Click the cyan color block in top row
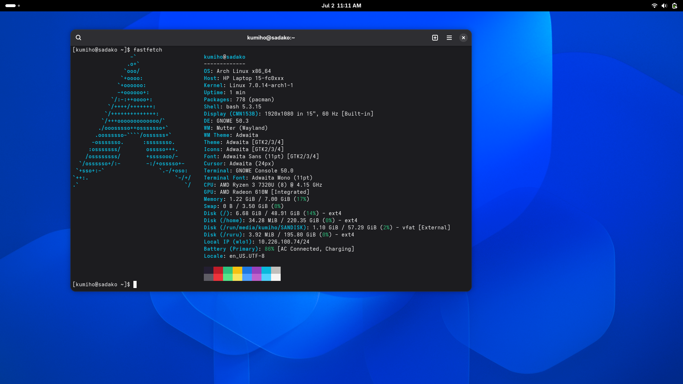Image resolution: width=683 pixels, height=384 pixels. (266, 270)
